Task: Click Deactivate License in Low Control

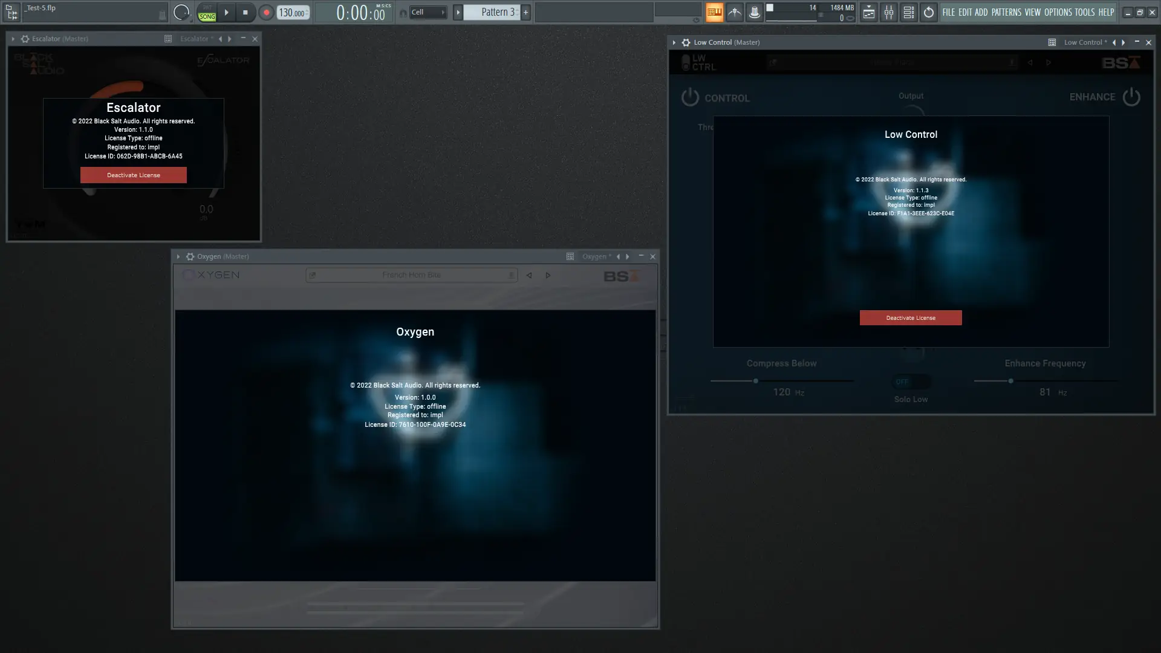Action: tap(910, 318)
